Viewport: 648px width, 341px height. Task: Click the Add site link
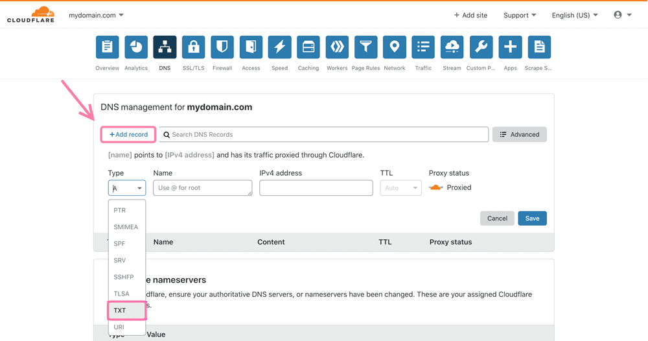tap(470, 16)
